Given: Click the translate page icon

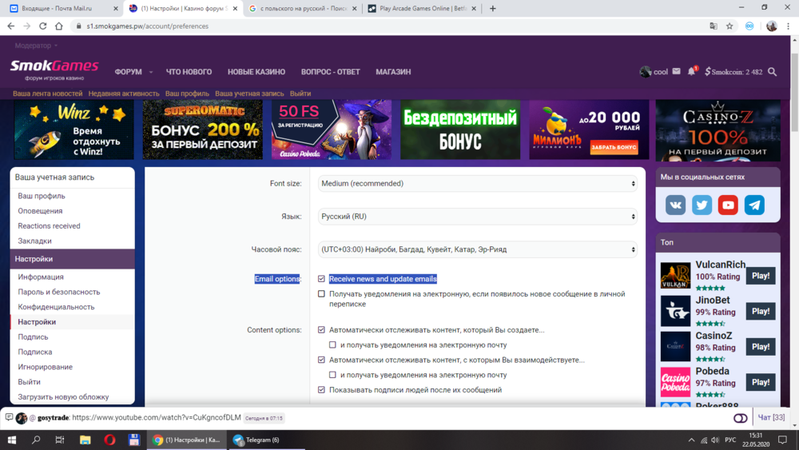Looking at the screenshot, I should pos(714,26).
